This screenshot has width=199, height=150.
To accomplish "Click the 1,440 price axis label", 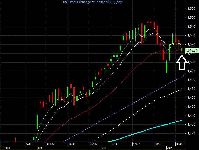I will click(191, 116).
